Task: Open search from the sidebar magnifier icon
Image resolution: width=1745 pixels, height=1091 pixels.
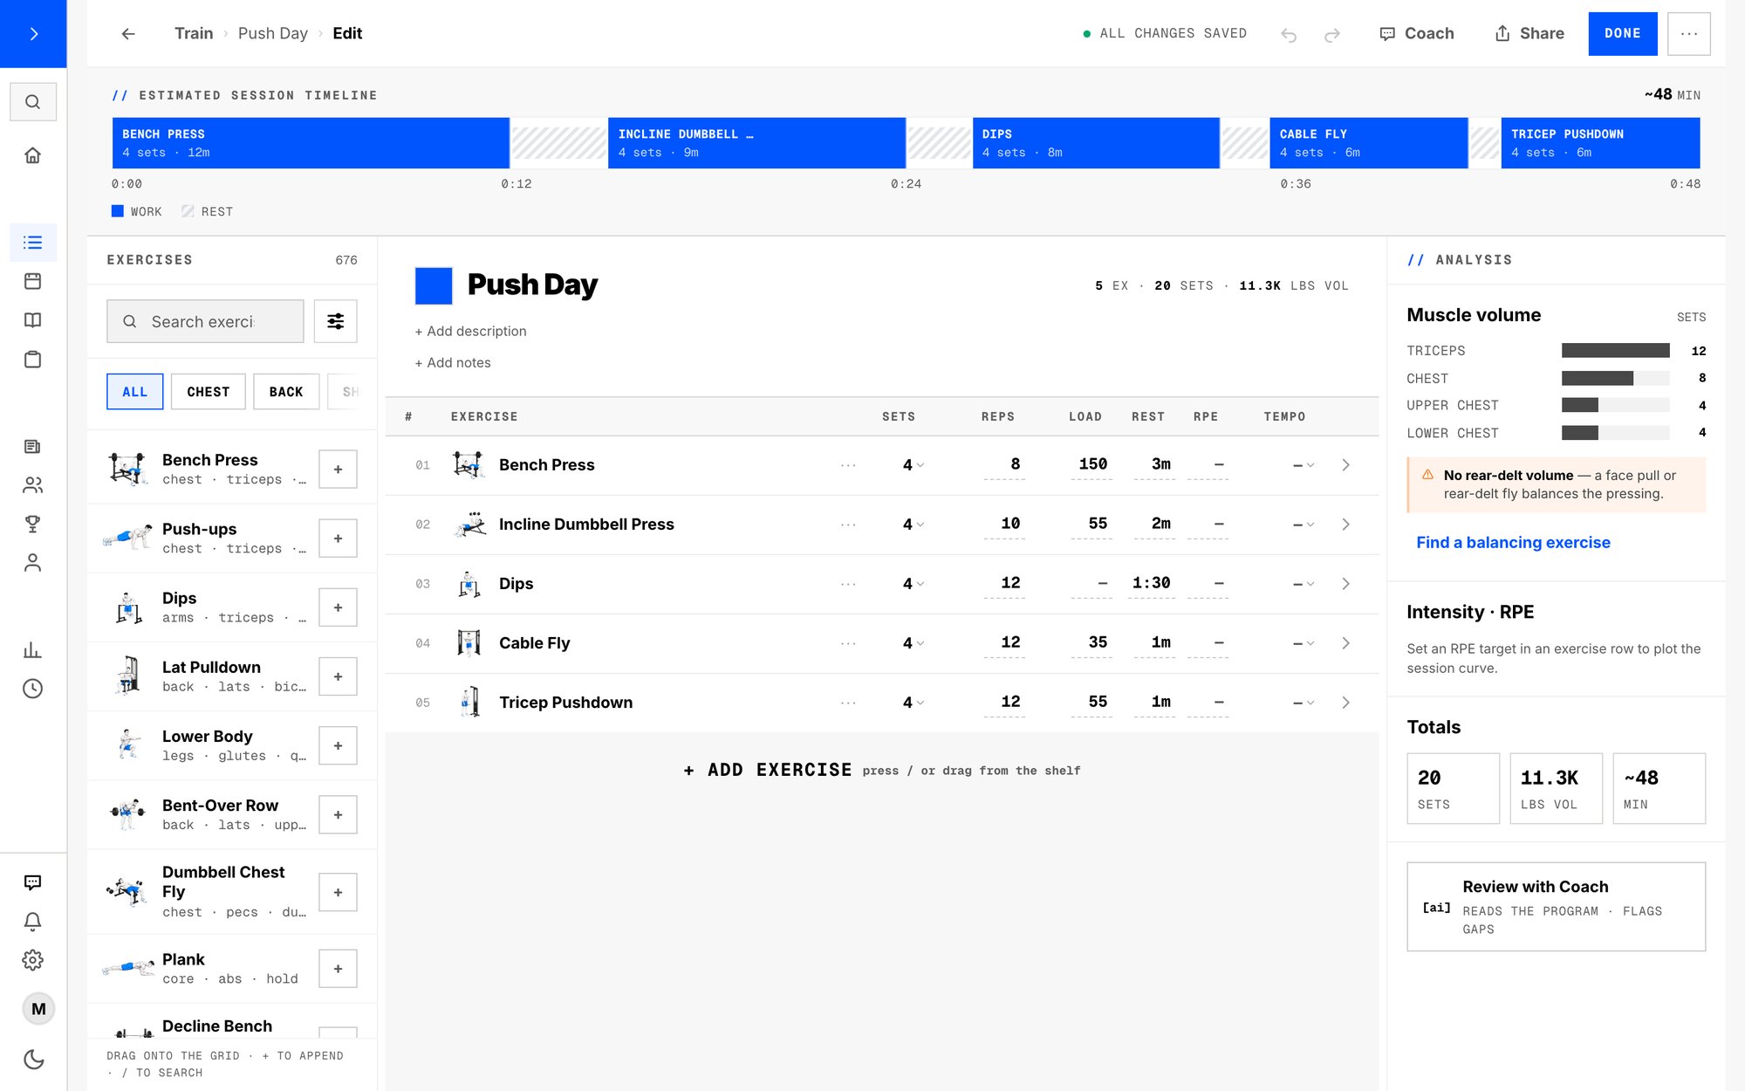Action: click(x=33, y=102)
